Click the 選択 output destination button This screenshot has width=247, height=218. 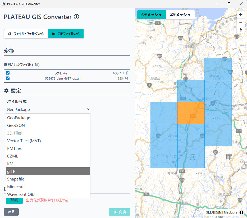pos(14,200)
